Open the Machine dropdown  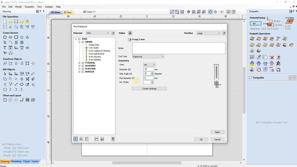click(x=209, y=33)
